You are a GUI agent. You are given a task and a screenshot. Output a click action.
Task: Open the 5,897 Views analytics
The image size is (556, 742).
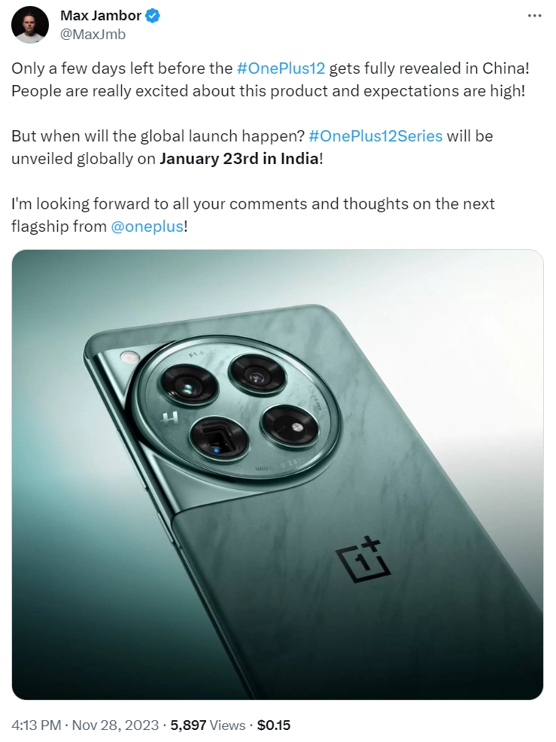pos(208,725)
